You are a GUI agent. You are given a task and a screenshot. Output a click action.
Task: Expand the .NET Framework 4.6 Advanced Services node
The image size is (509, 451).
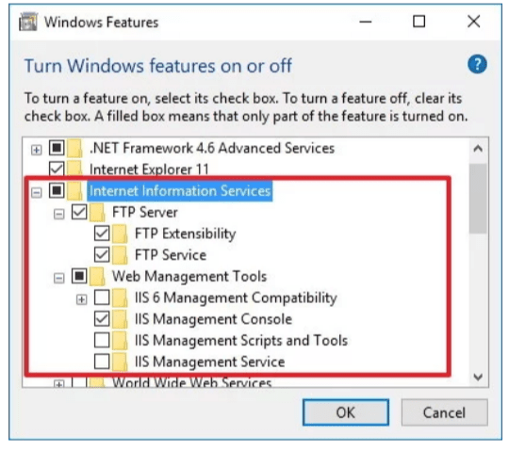pos(37,150)
